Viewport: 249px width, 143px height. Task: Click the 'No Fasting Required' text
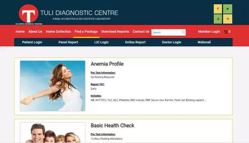102,77
